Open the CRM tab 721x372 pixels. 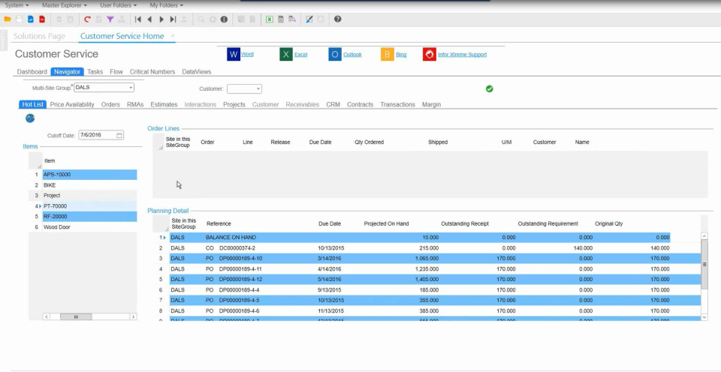point(333,104)
